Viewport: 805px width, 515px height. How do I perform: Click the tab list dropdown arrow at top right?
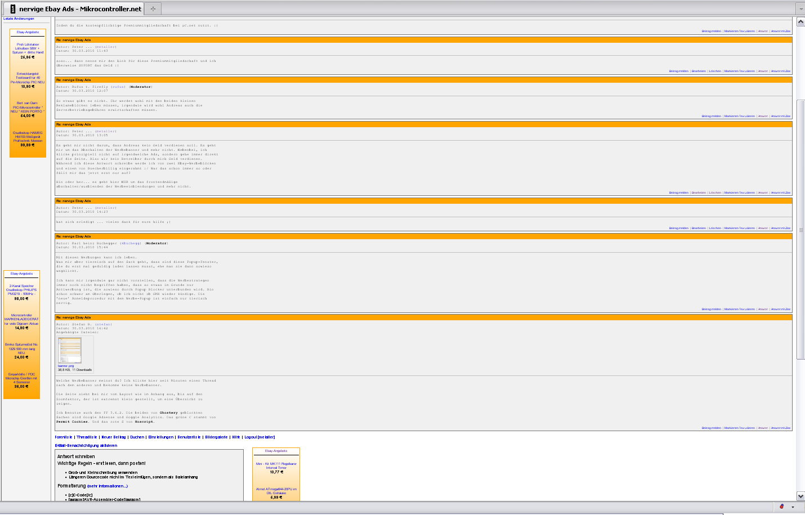click(800, 9)
